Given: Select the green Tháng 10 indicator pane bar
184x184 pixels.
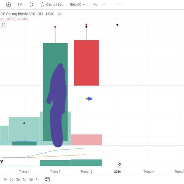Looking at the screenshot, I should pyautogui.click(x=86, y=163).
